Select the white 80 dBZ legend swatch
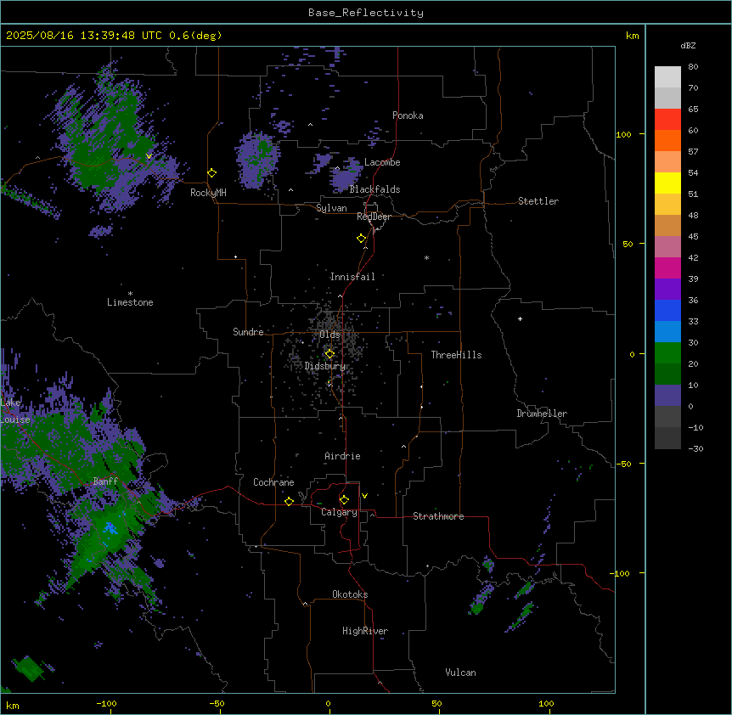The image size is (732, 715). 667,77
